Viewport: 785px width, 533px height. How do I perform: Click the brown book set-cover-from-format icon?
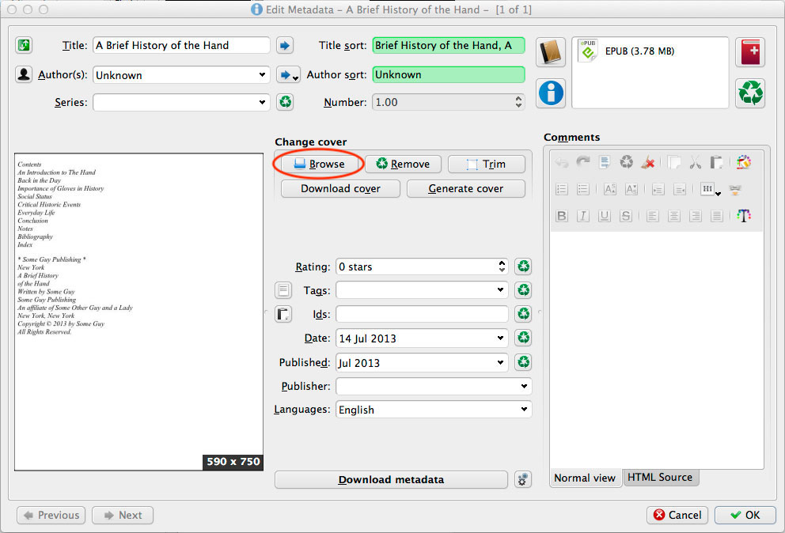click(x=552, y=52)
